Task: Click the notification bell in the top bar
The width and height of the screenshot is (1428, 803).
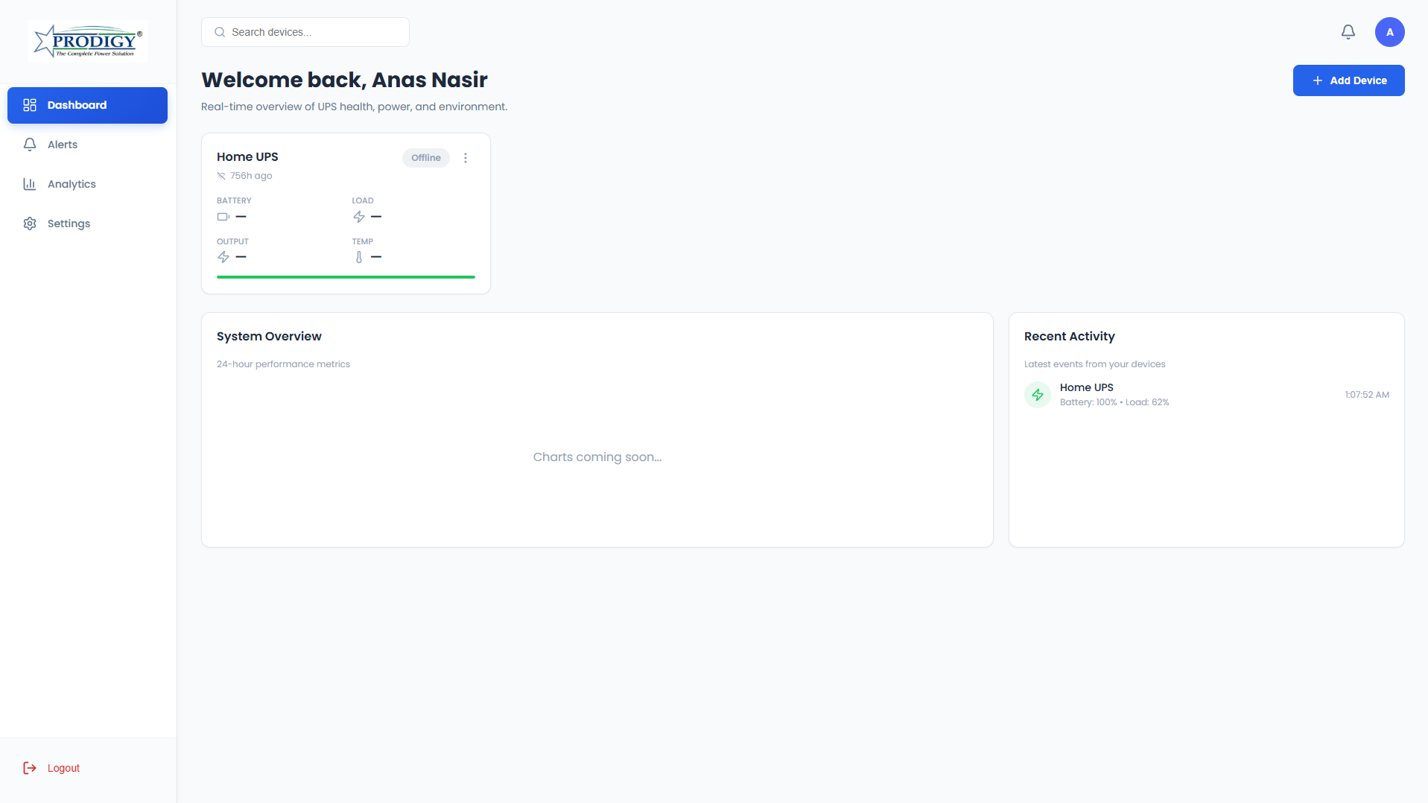Action: tap(1348, 31)
